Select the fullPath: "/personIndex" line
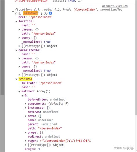137x152 pixels. [x=42, y=83]
